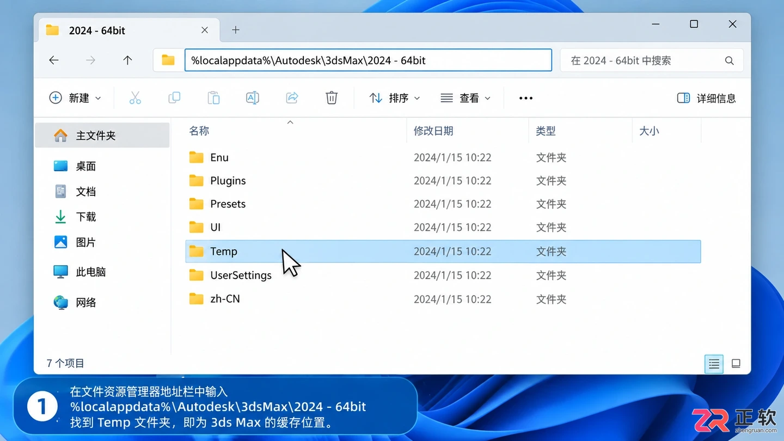The width and height of the screenshot is (784, 441).
Task: Switch to details list view icon
Action: (714, 364)
